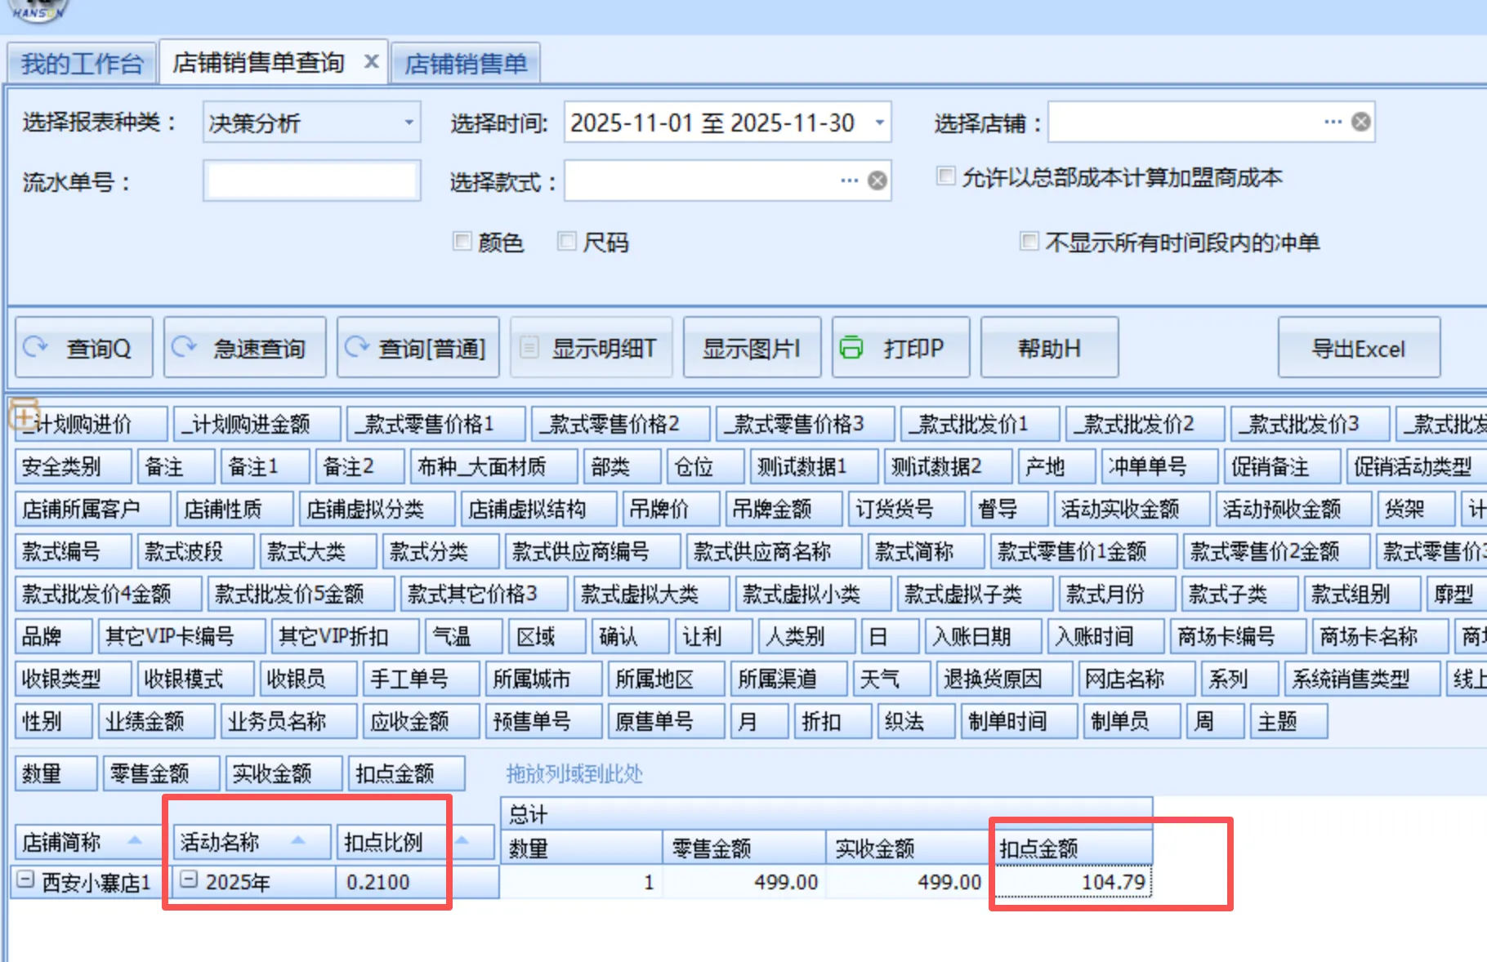Clear the 选择店铺 field with X icon
The height and width of the screenshot is (962, 1487).
[1360, 122]
